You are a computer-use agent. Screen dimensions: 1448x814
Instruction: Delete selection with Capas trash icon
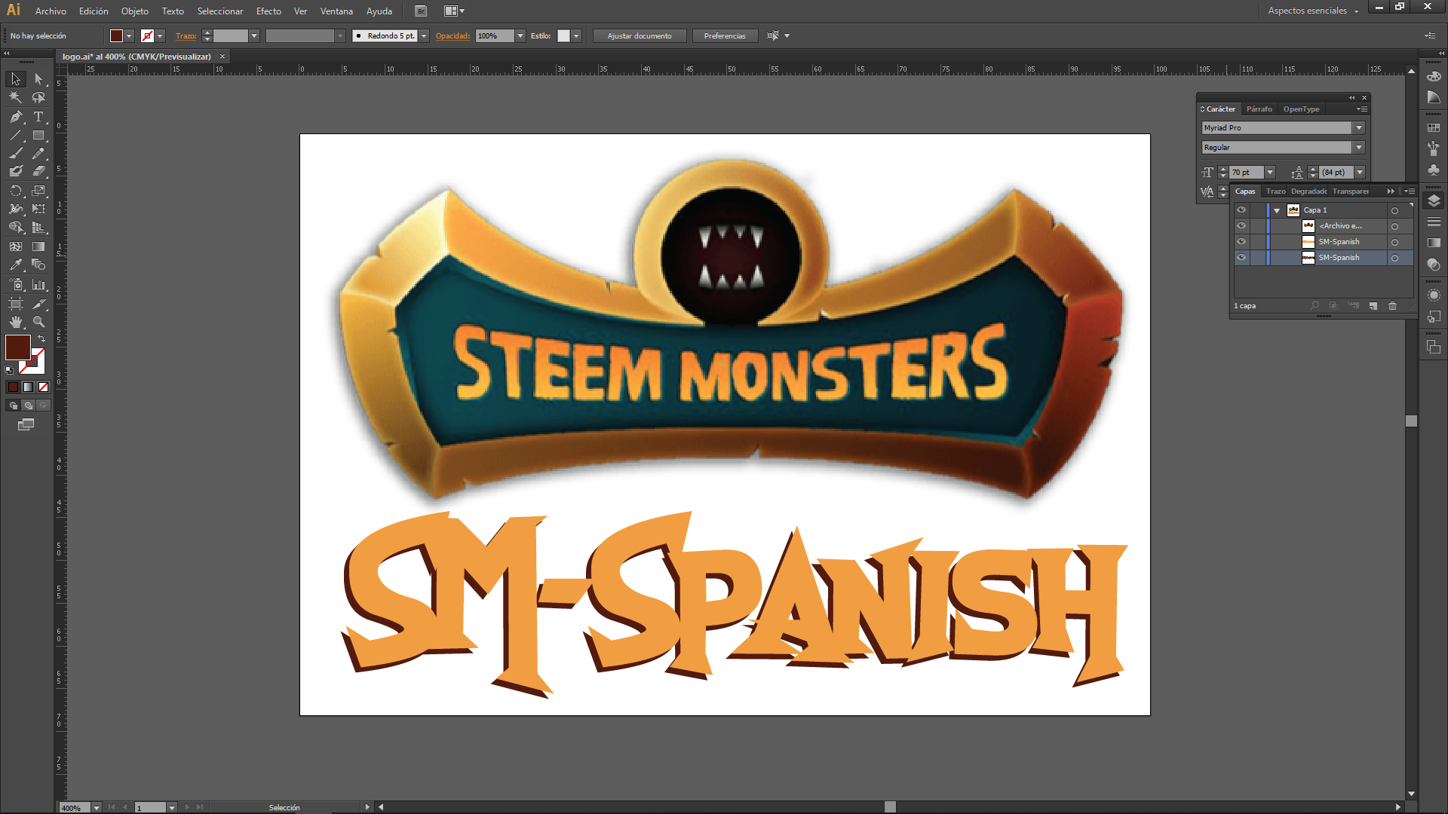tap(1392, 306)
